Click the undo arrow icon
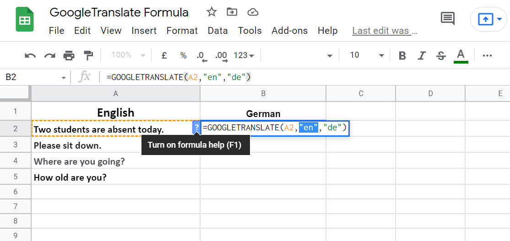Image resolution: width=510 pixels, height=241 pixels. [x=30, y=56]
